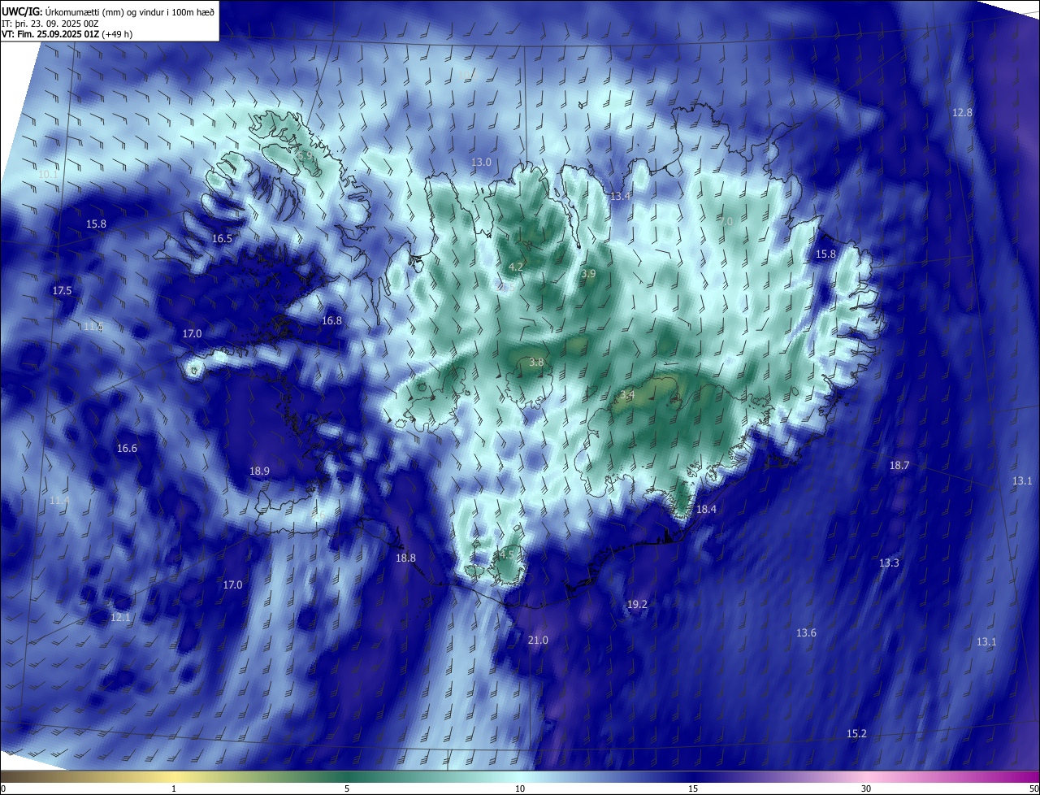This screenshot has height=795, width=1040.
Task: Click the 7.0 value in northeast Iceland
Action: (726, 222)
